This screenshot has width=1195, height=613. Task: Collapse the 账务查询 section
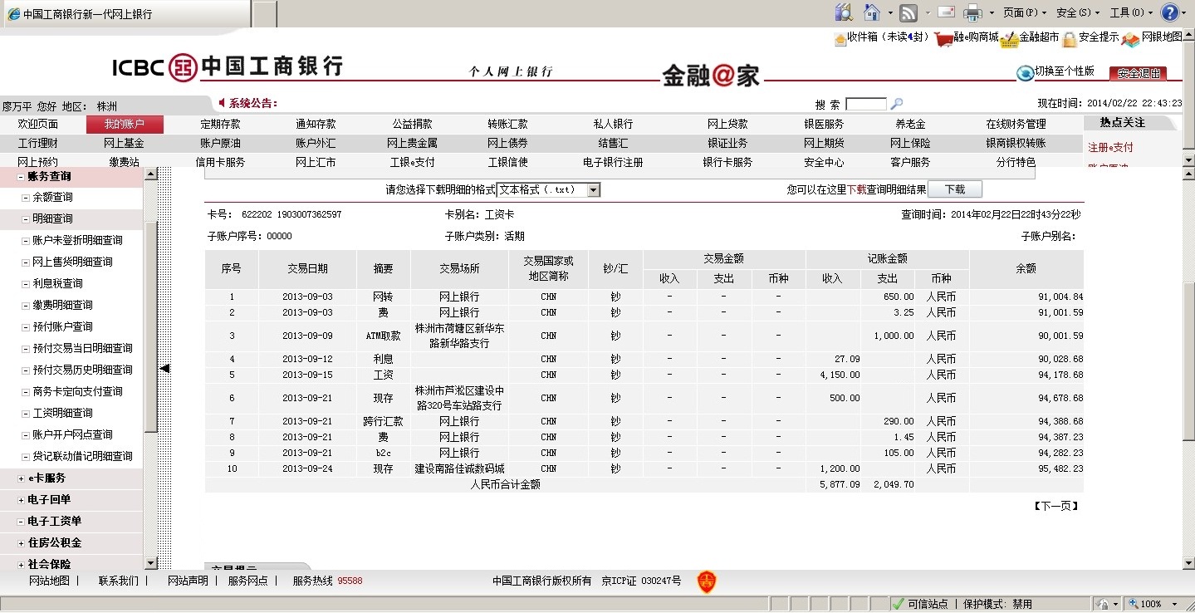(x=21, y=177)
